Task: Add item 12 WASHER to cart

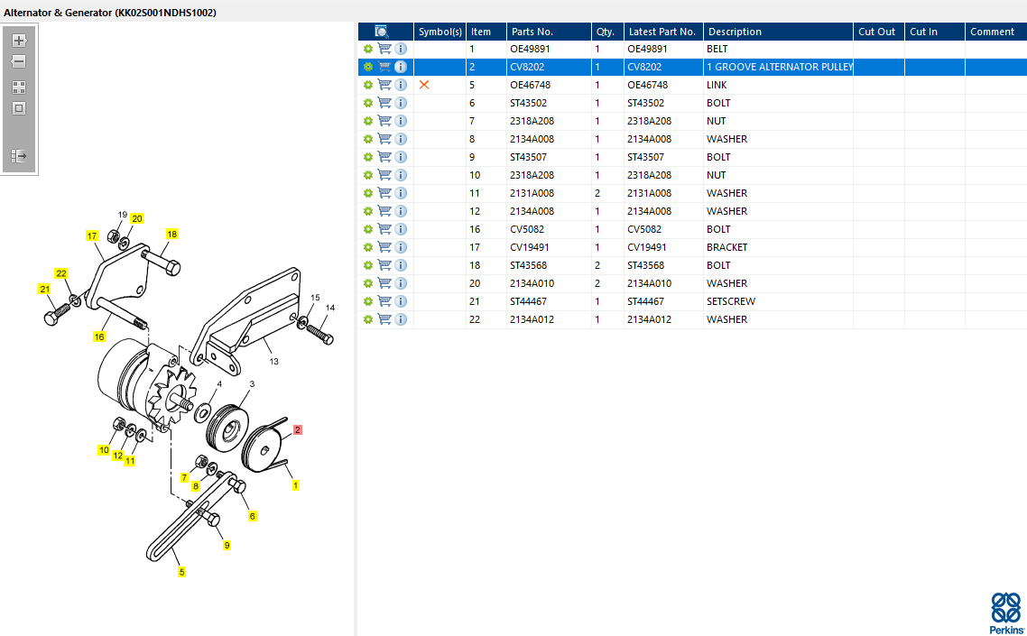Action: pyautogui.click(x=384, y=211)
